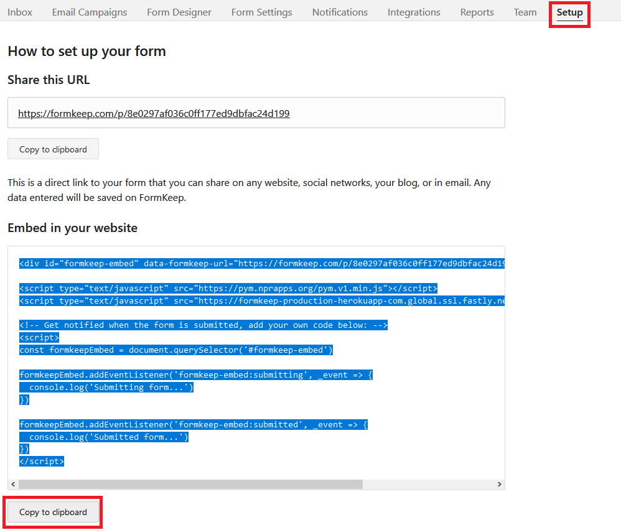Click the embed code scrollbar right arrow

500,484
